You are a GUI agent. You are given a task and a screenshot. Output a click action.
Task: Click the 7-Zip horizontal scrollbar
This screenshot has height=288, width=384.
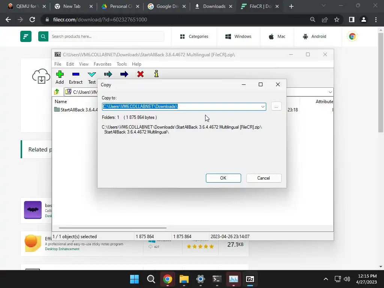coord(112,228)
